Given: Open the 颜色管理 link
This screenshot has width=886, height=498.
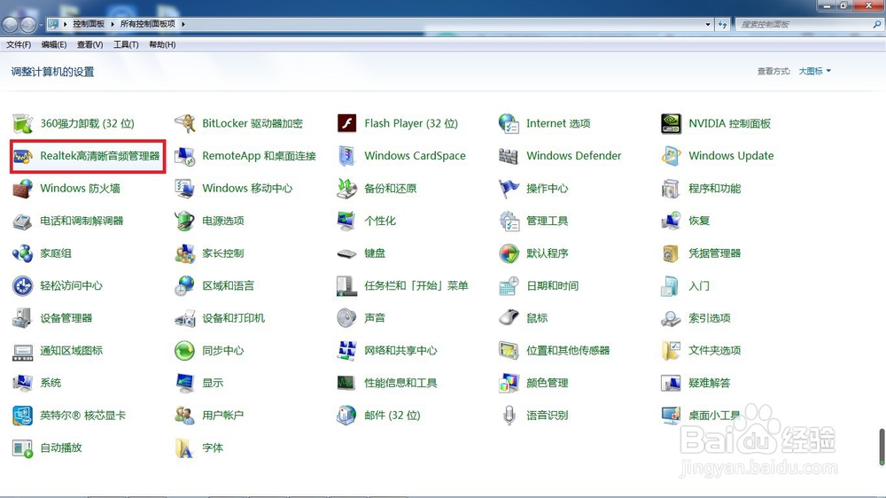Looking at the screenshot, I should click(x=548, y=384).
